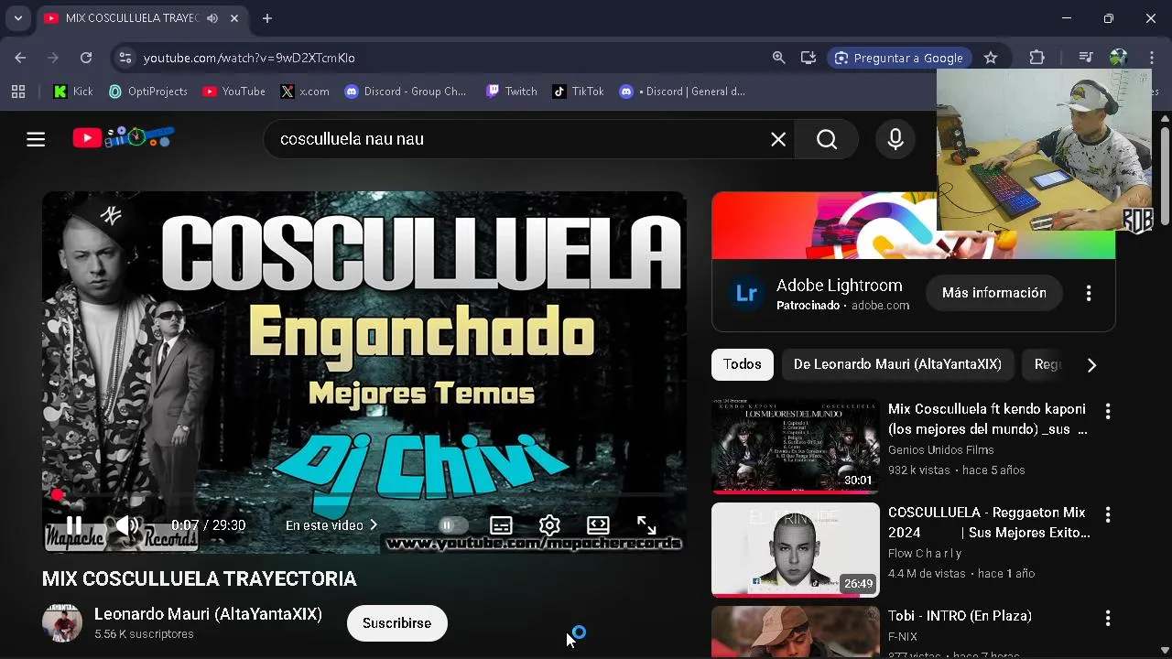The height and width of the screenshot is (659, 1172).
Task: Enter full screen mode
Action: 646,525
